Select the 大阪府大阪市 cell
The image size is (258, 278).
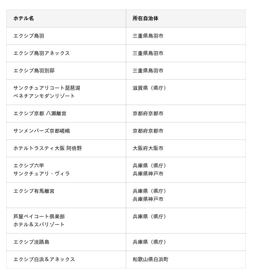[x=148, y=148]
